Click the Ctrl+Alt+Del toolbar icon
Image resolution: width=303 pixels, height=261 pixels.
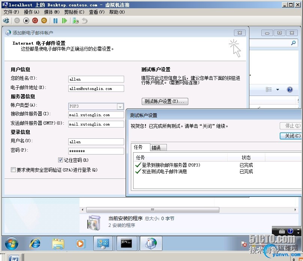pyautogui.click(x=6, y=21)
